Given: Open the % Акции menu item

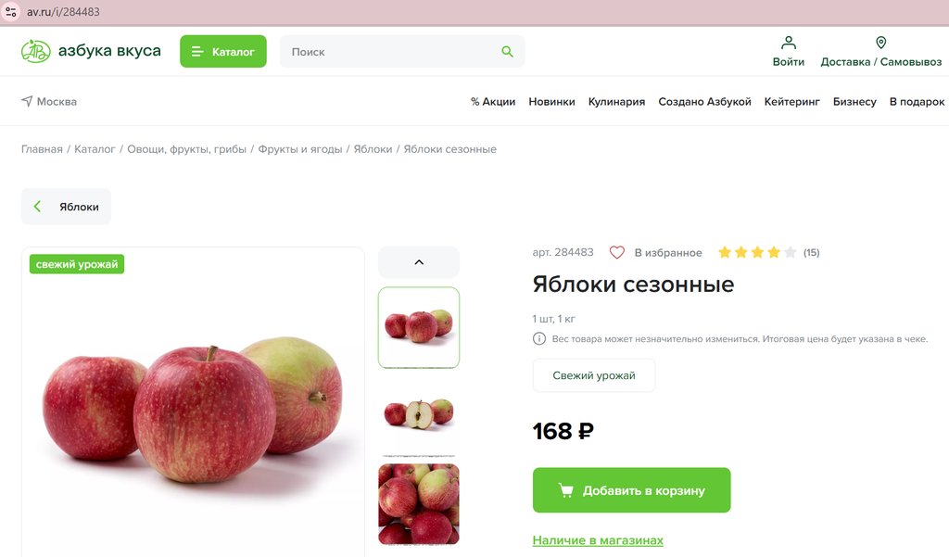Looking at the screenshot, I should pos(493,102).
